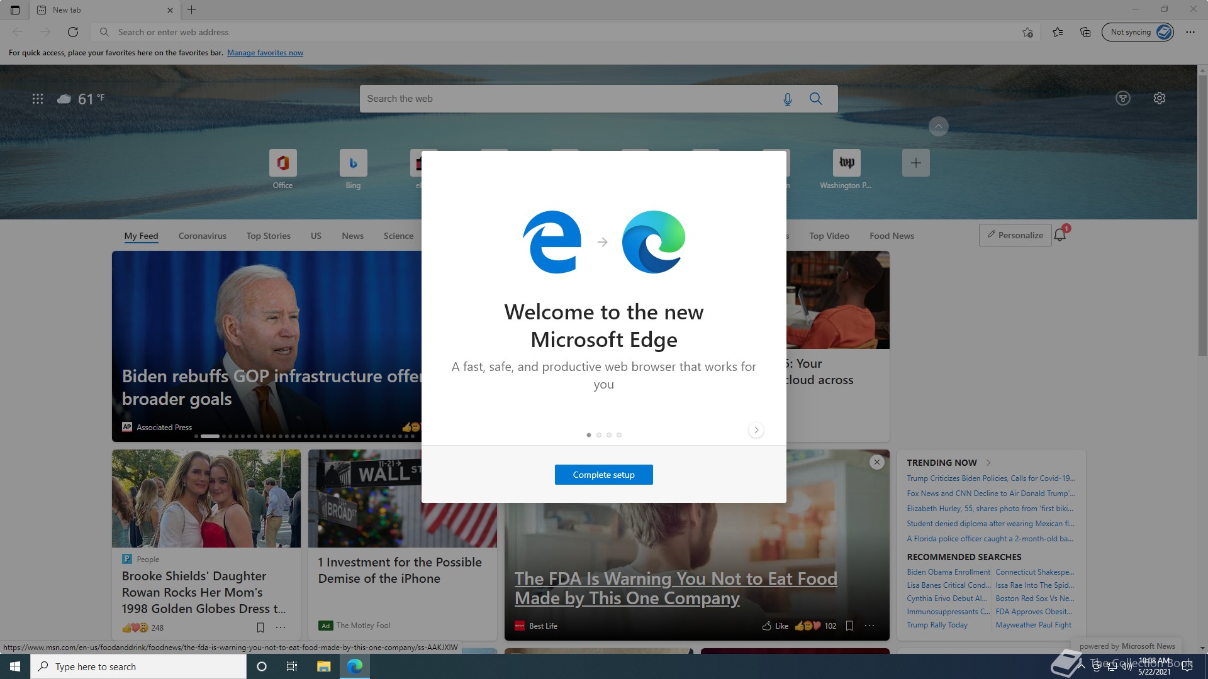Like the FDA warning article

[775, 626]
